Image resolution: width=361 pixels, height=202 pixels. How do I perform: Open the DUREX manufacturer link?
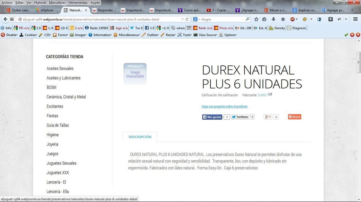coord(262,95)
